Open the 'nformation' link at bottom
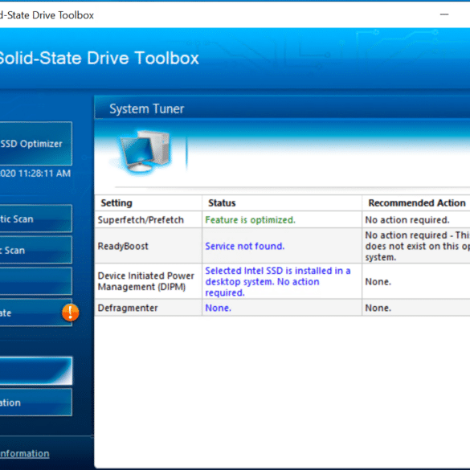The width and height of the screenshot is (470, 470). [x=25, y=453]
